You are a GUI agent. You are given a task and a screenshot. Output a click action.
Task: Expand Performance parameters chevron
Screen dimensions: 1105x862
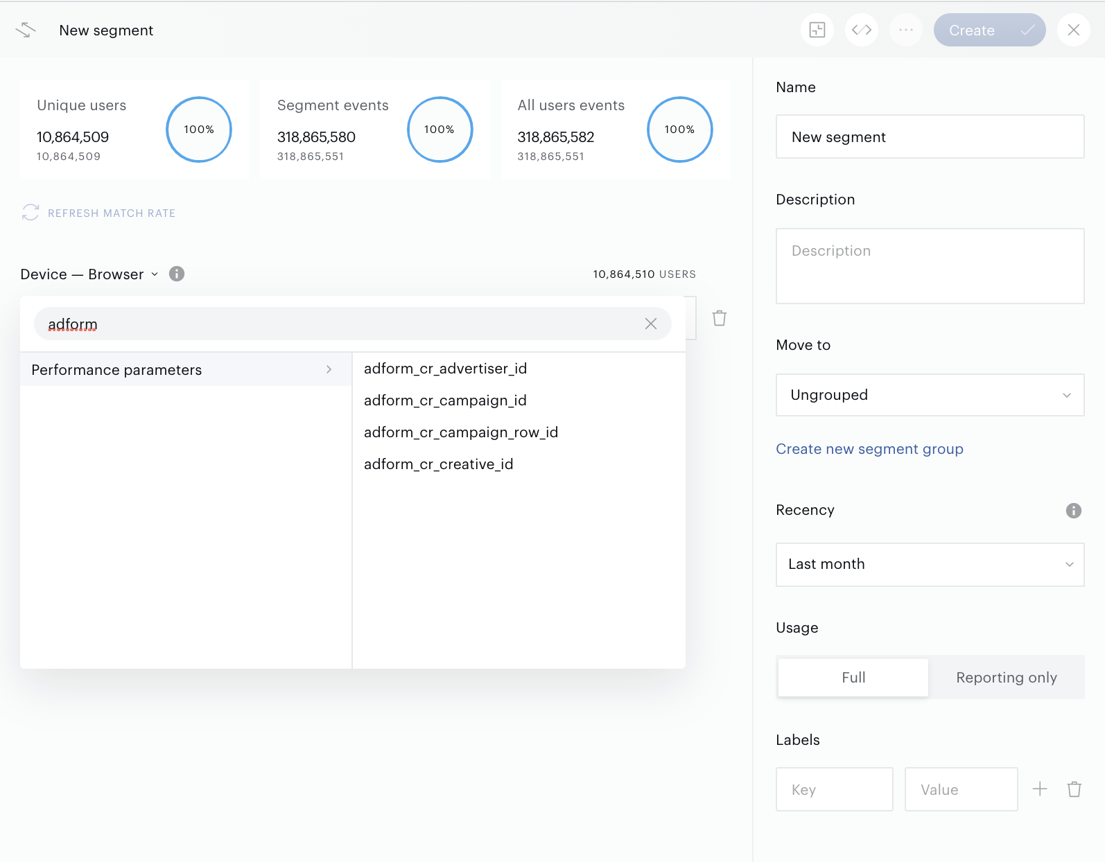[x=329, y=370]
